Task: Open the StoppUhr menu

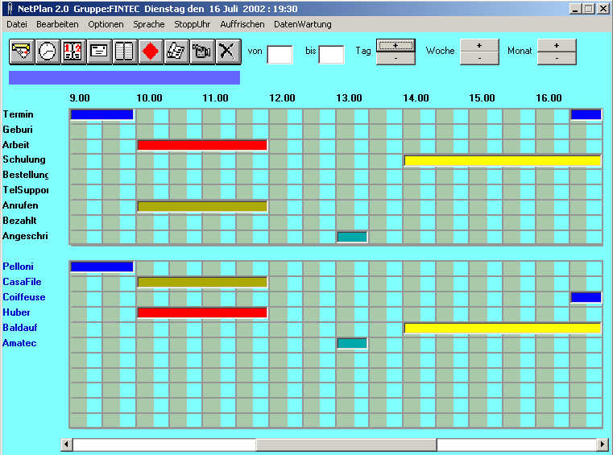Action: pyautogui.click(x=192, y=24)
